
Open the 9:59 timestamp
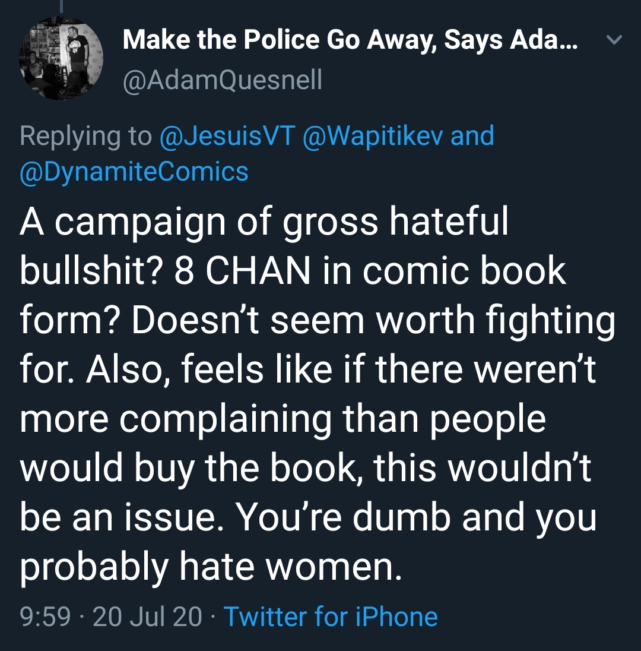click(x=45, y=616)
